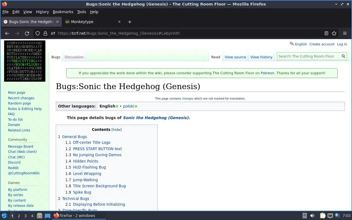Image resolution: width=352 pixels, height=220 pixels.
Task: Open Random page from the sidebar
Action: click(x=20, y=103)
